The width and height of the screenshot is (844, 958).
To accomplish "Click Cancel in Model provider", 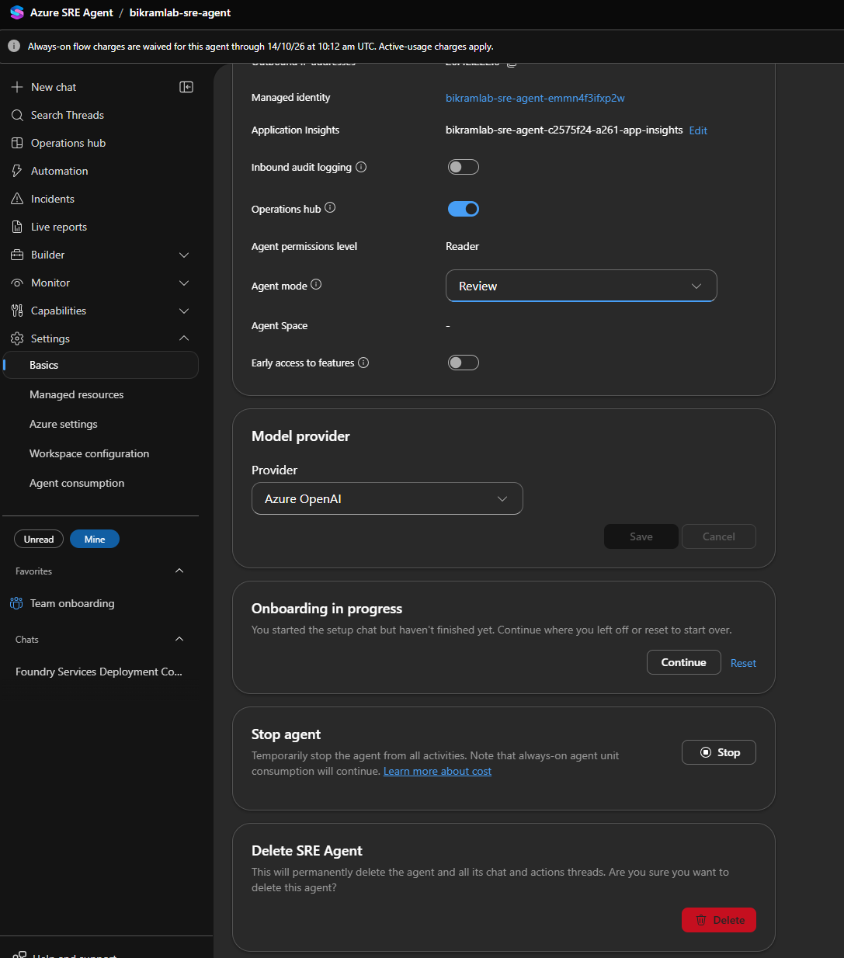I will pyautogui.click(x=719, y=536).
